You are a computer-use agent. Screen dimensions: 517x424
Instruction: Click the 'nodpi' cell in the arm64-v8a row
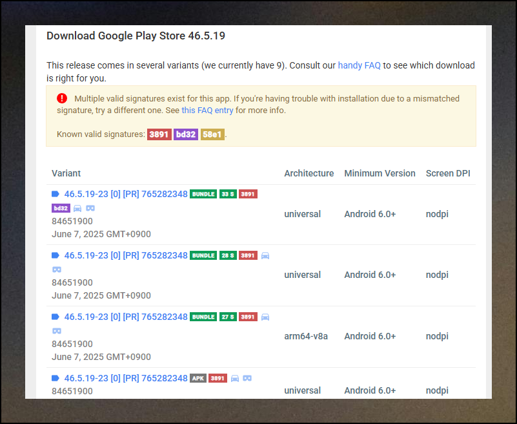click(437, 336)
